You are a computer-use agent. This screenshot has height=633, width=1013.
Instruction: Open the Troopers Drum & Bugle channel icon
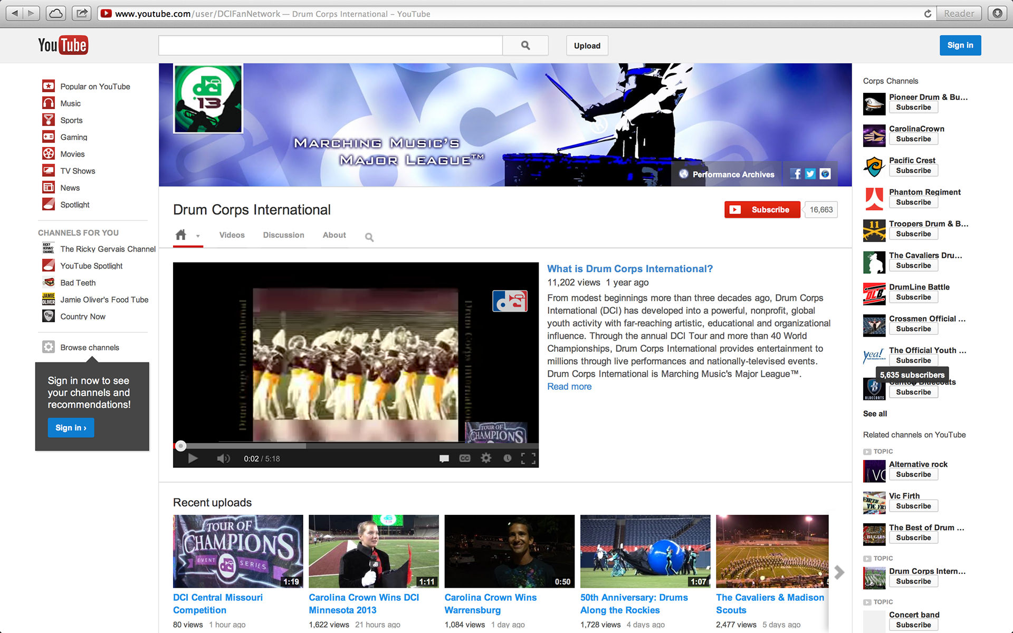pyautogui.click(x=874, y=231)
